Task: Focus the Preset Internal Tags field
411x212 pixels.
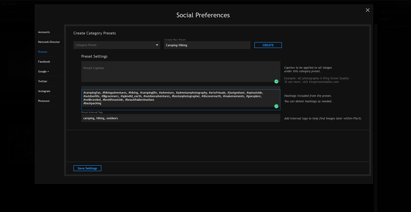Action: click(x=181, y=118)
